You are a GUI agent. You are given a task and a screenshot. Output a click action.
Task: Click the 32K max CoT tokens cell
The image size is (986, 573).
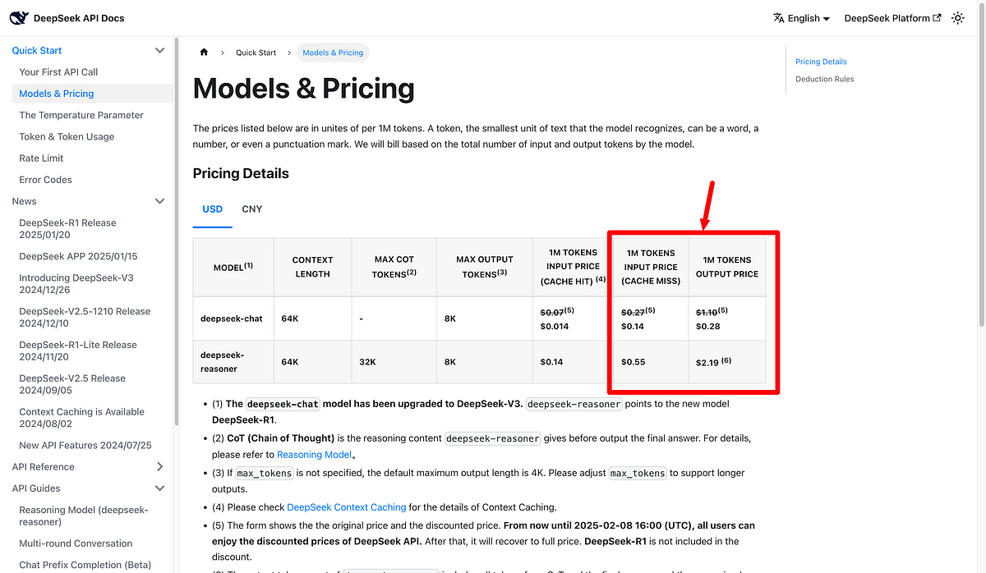coord(394,361)
